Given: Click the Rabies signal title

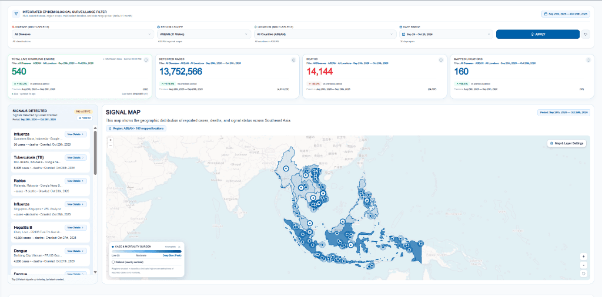Looking at the screenshot, I should coord(19,181).
